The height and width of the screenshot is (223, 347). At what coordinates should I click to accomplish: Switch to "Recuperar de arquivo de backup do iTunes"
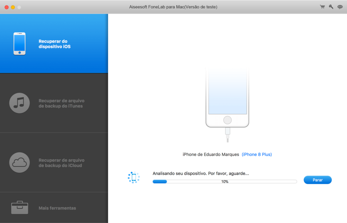[x=61, y=103]
